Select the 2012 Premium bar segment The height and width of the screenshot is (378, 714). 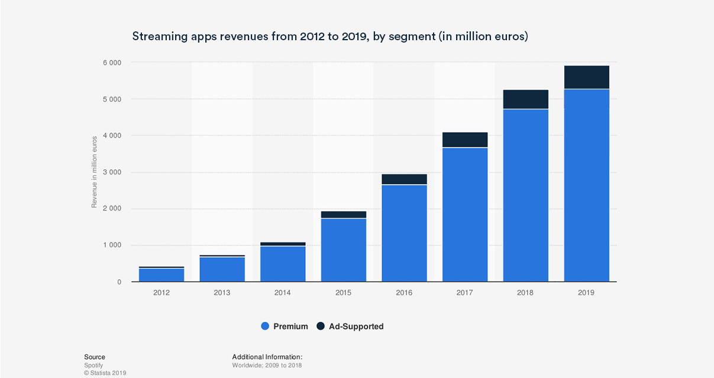pos(161,275)
